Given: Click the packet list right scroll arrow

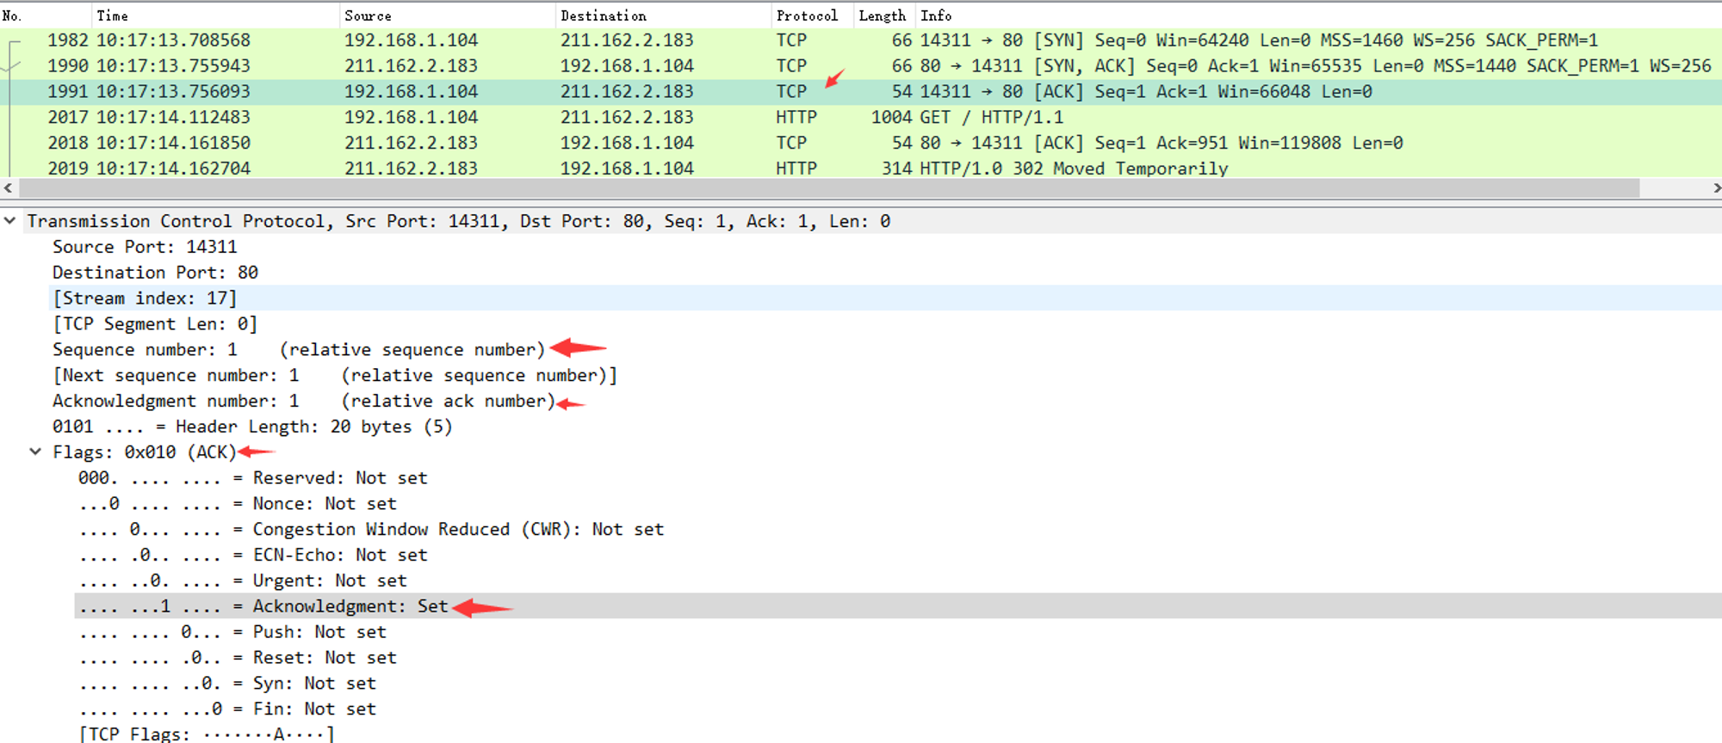Looking at the screenshot, I should coord(1715,188).
